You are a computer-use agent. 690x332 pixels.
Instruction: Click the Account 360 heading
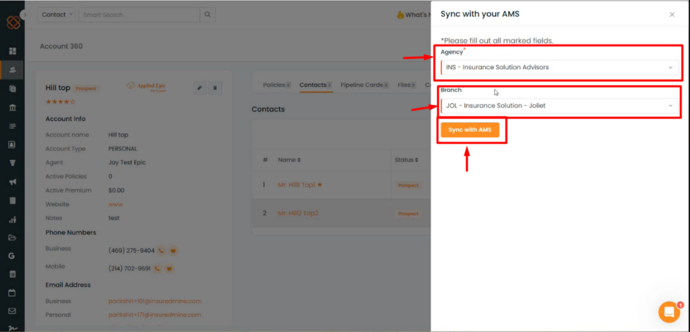point(61,46)
